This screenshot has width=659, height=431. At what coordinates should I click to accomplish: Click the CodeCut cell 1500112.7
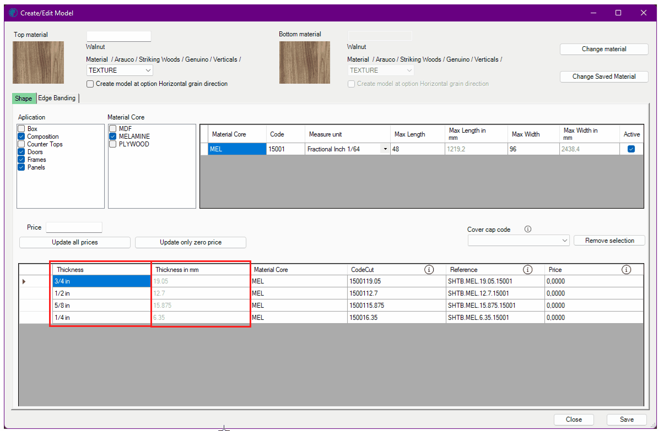tap(397, 293)
